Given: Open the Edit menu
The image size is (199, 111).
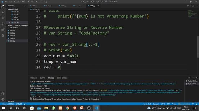Looking at the screenshot, I should (11, 2).
